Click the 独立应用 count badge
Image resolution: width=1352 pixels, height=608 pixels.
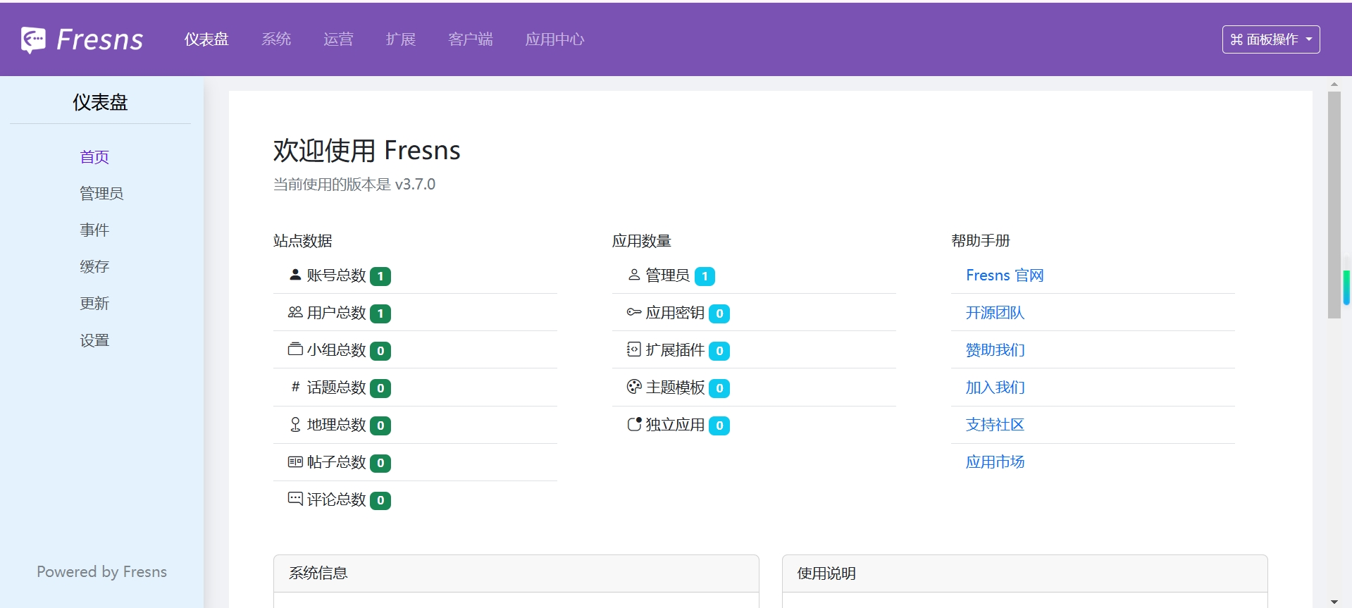(719, 426)
